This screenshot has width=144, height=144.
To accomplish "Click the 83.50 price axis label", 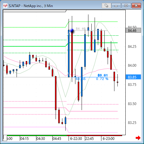I will (132, 104).
